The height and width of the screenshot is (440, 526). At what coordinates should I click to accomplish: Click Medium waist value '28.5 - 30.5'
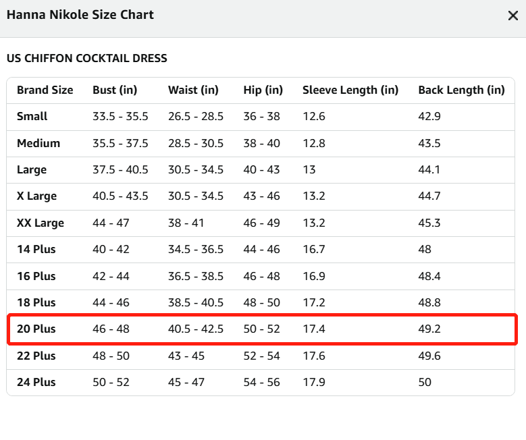coord(196,143)
